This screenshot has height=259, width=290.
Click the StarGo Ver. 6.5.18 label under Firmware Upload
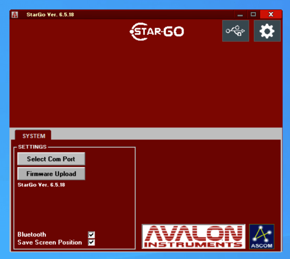click(x=41, y=185)
